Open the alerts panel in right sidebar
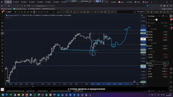The width and height of the screenshot is (173, 97). click(x=171, y=20)
